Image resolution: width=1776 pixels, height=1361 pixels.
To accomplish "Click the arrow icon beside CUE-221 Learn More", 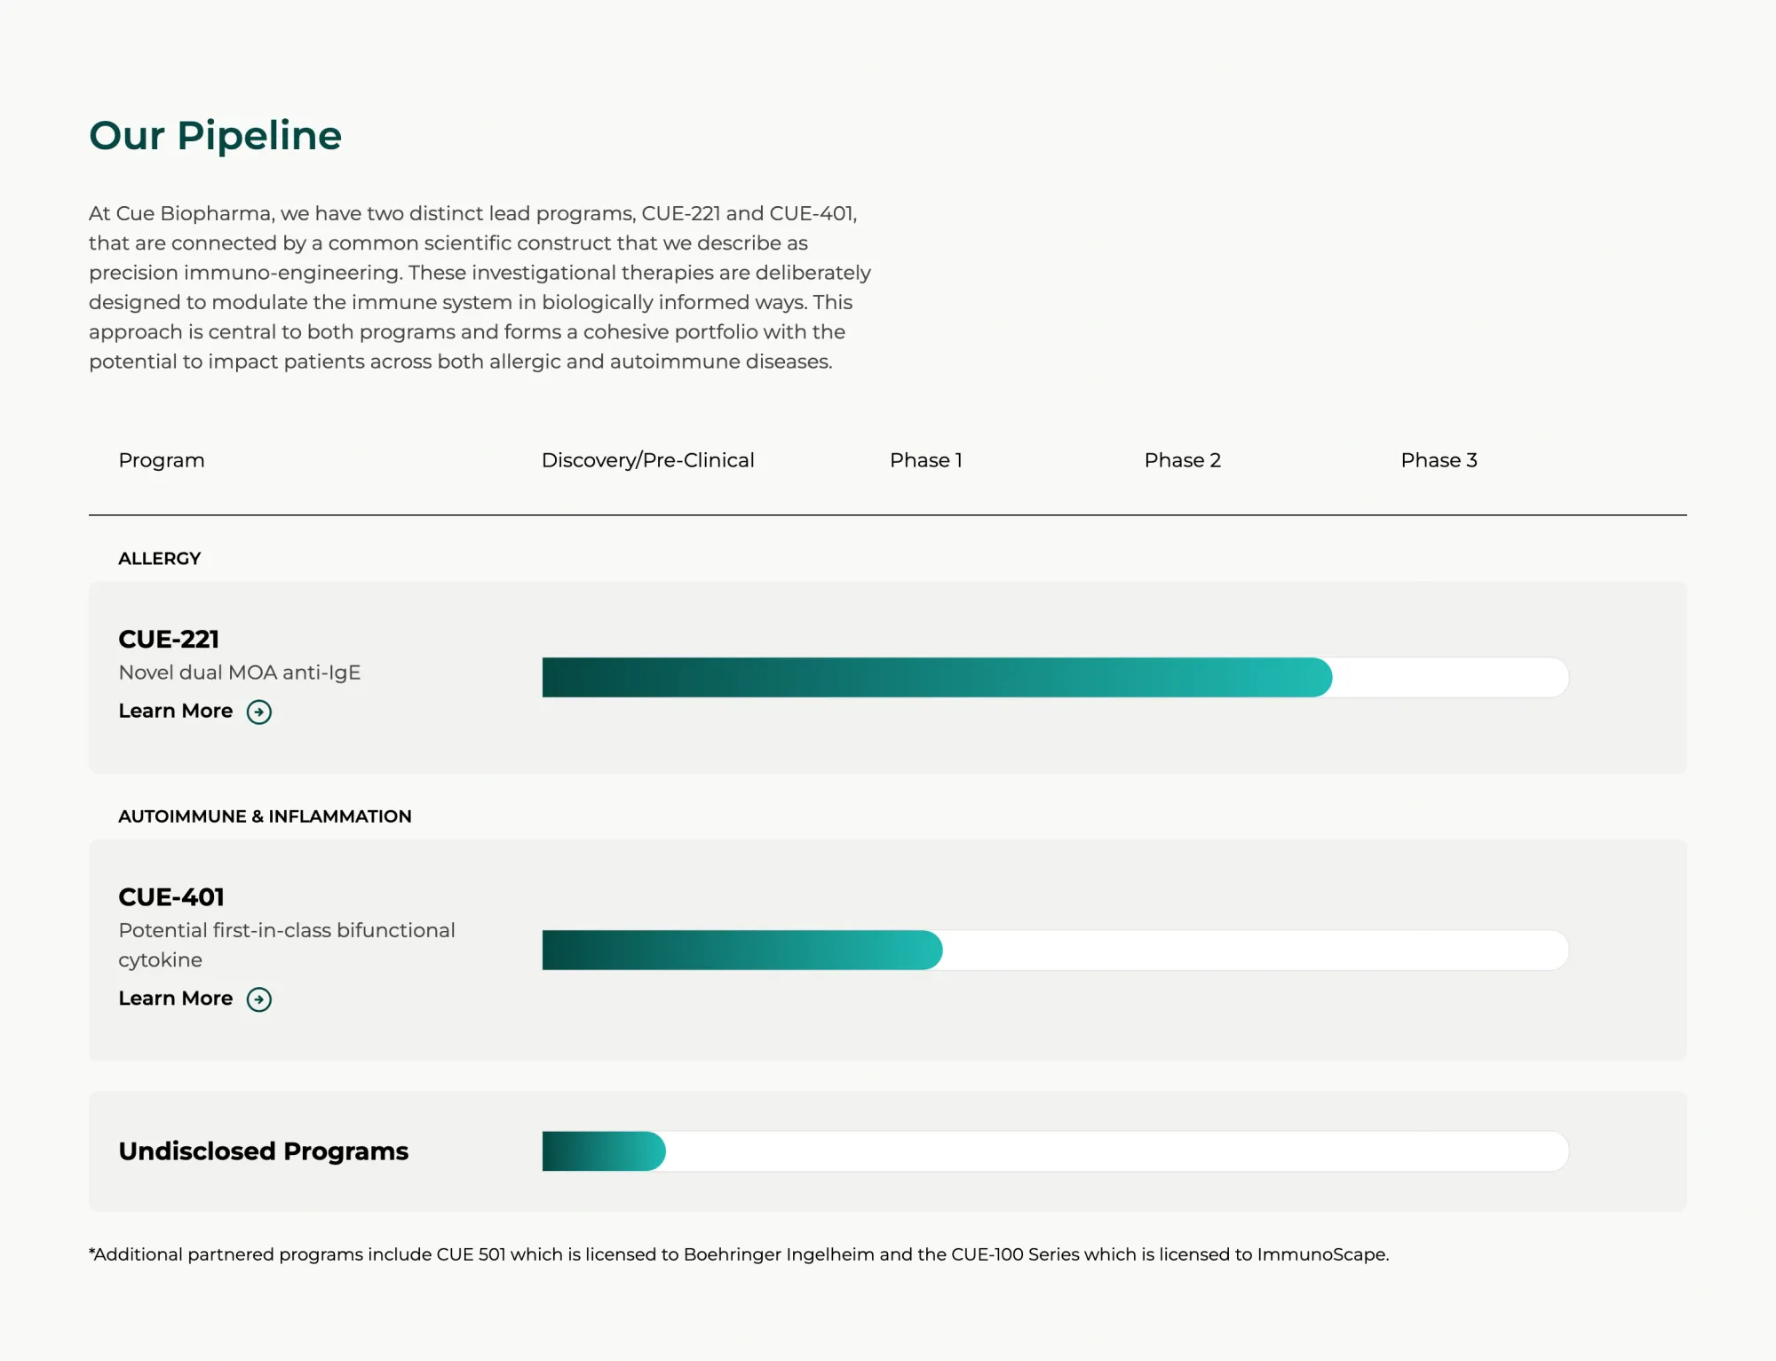I will (x=259, y=712).
